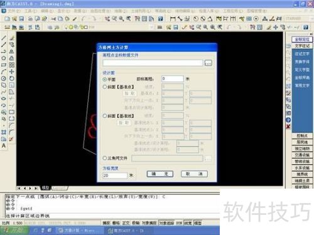The width and height of the screenshot is (314, 235).
Task: Click the elevation point data file path field
Action: click(x=153, y=63)
